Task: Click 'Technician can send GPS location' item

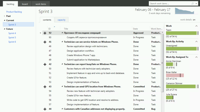Action: 92,86
